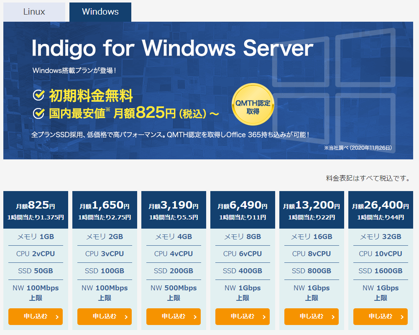This screenshot has width=419, height=335.
Task: Click CPU 6vCPU specification text
Action: pyautogui.click(x=243, y=254)
